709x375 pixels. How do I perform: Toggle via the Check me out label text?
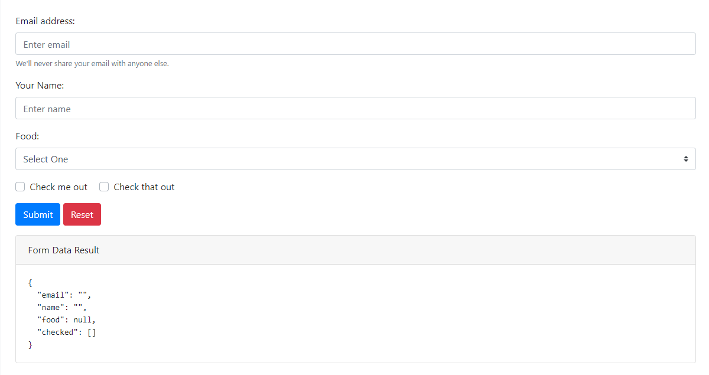pyautogui.click(x=58, y=187)
